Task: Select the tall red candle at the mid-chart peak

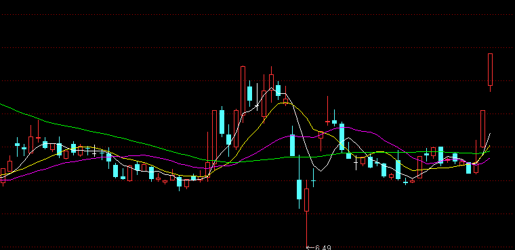Action: [x=243, y=95]
